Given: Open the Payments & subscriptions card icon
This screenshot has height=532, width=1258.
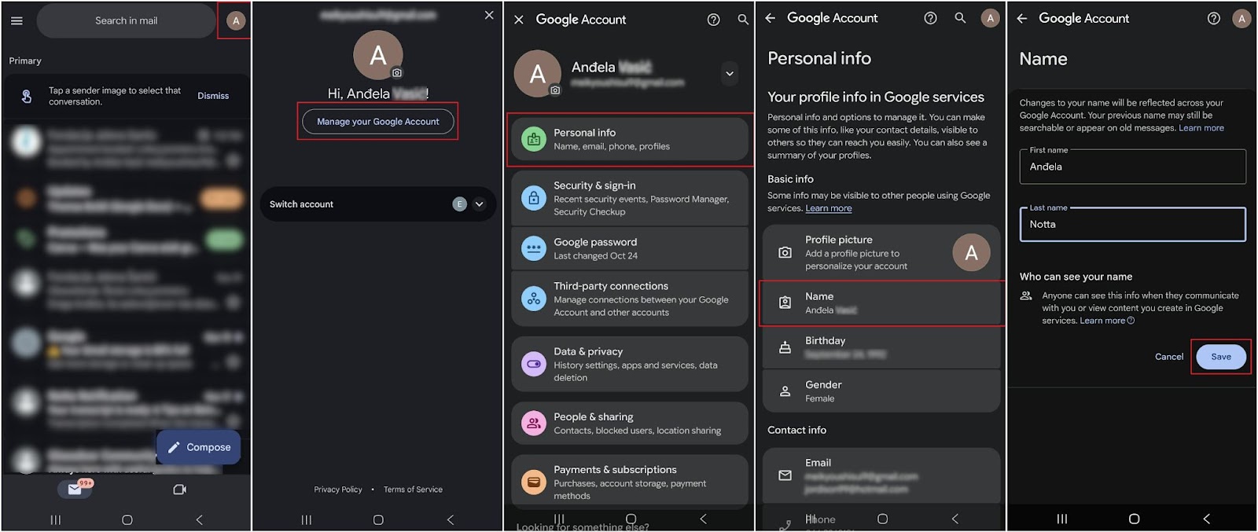Looking at the screenshot, I should click(534, 482).
